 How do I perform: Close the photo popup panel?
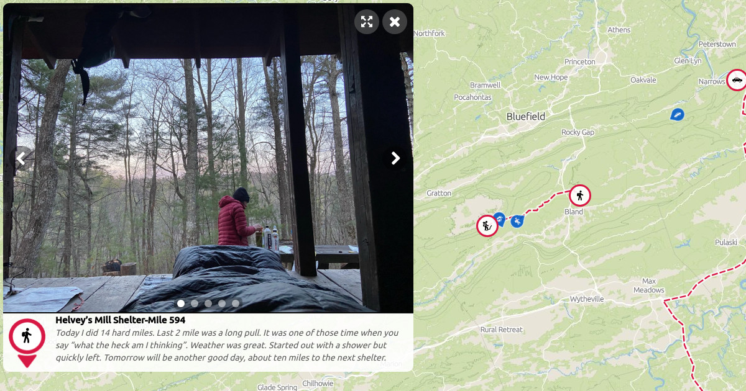click(395, 22)
